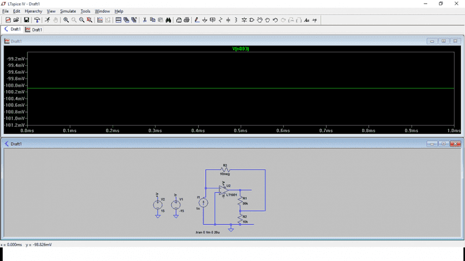Viewport: 465px width, 261px height.
Task: Switch to the Draft1 schematic tab
Action: click(x=12, y=30)
